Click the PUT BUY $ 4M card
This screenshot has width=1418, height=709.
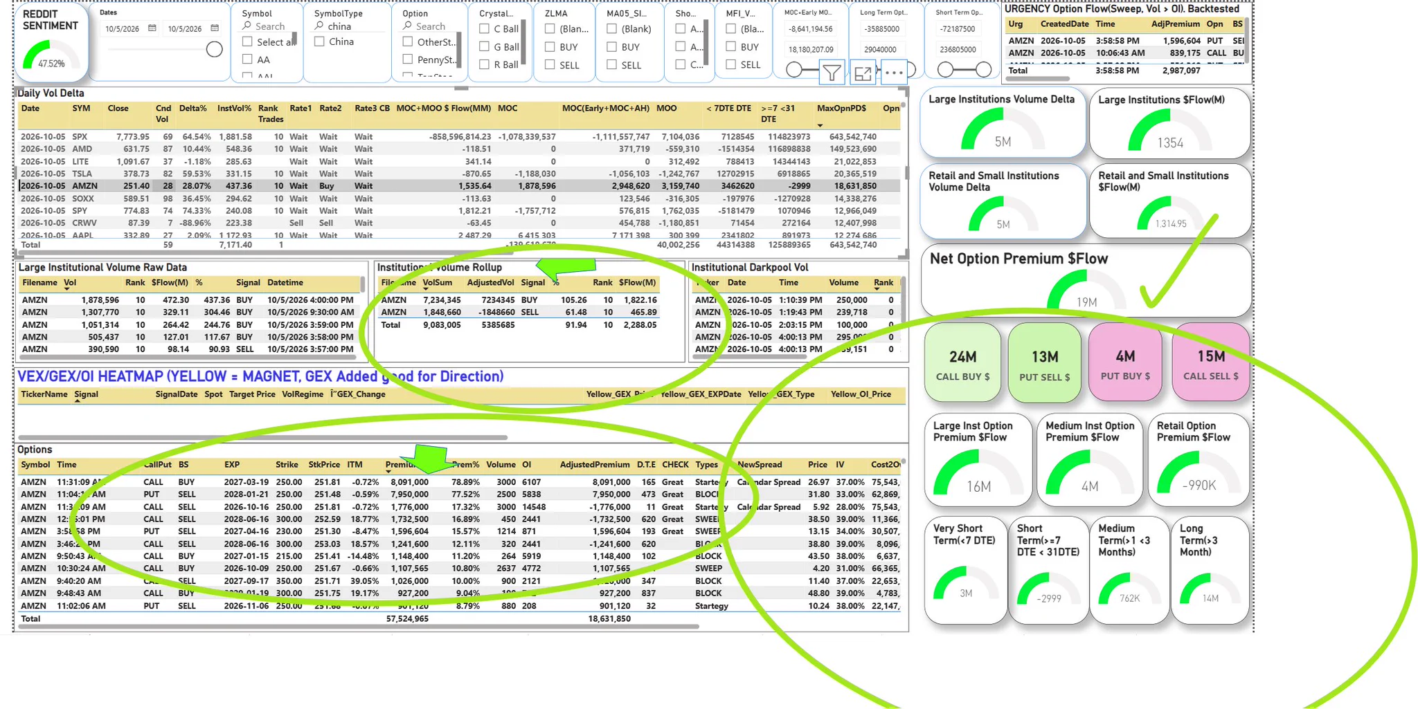pos(1125,362)
